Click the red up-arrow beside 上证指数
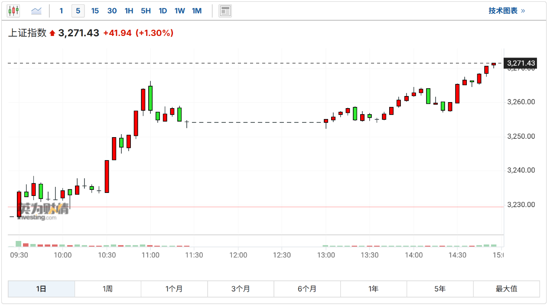The width and height of the screenshot is (550, 308). pos(52,33)
